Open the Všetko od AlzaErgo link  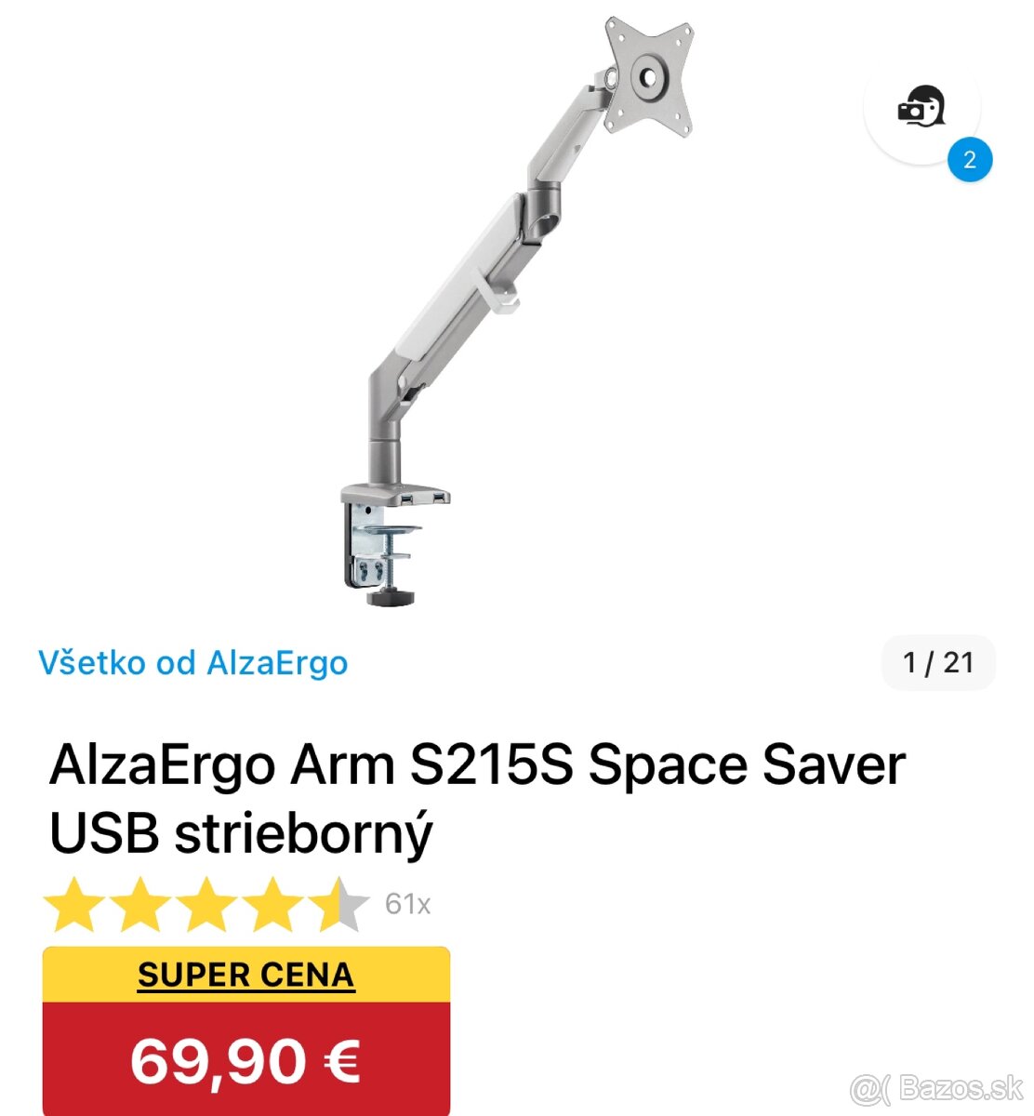coord(193,663)
